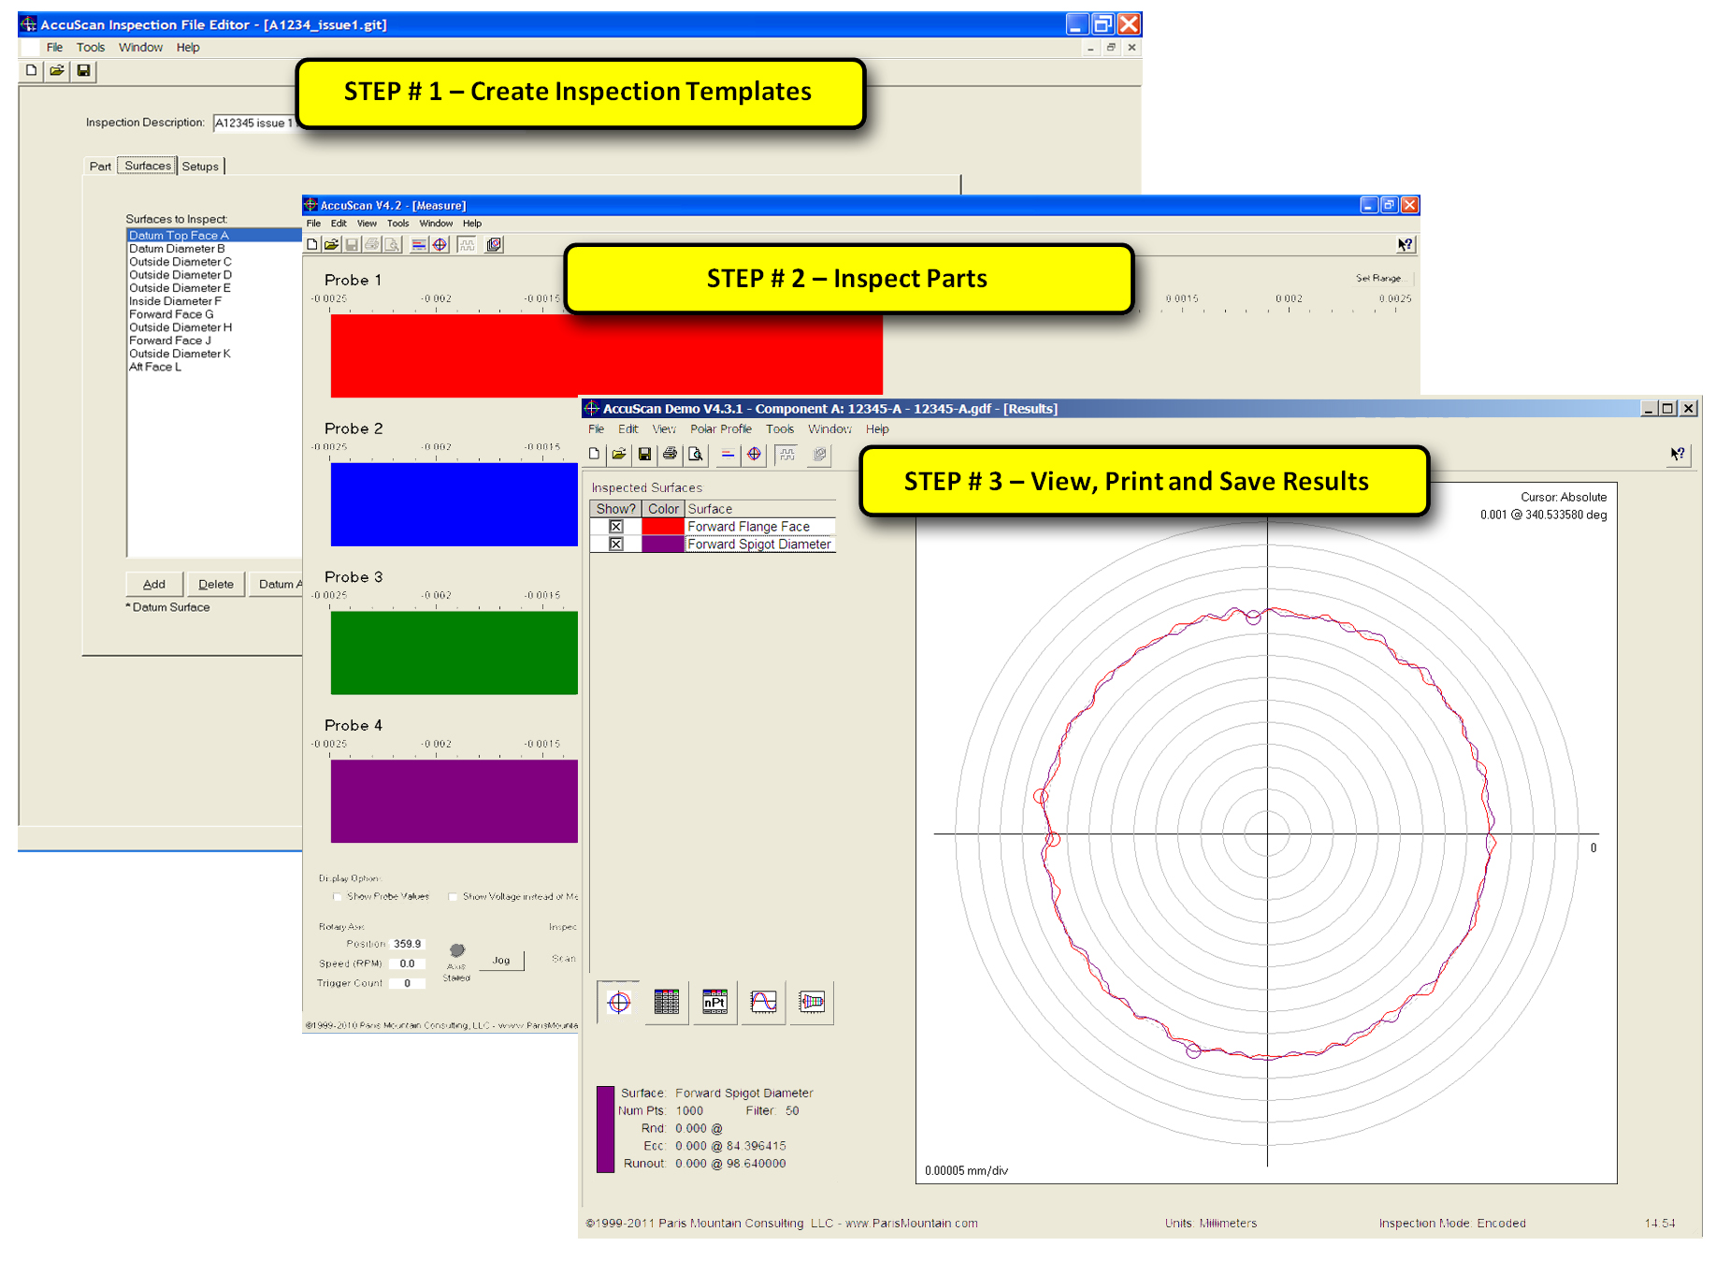
Task: Open the data table results view
Action: pos(667,1003)
